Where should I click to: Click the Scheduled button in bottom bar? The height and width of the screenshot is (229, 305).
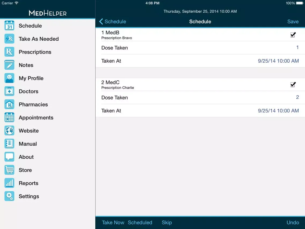tap(140, 223)
